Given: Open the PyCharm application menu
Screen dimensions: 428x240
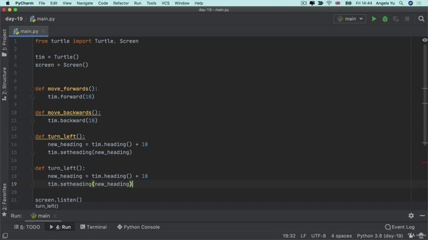Looking at the screenshot, I should tap(24, 3).
